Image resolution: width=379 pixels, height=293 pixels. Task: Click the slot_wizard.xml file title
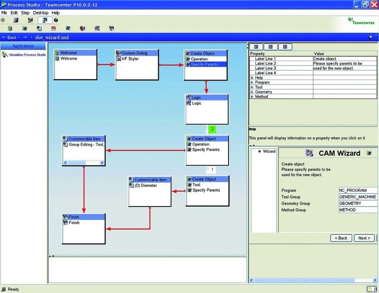click(x=52, y=38)
